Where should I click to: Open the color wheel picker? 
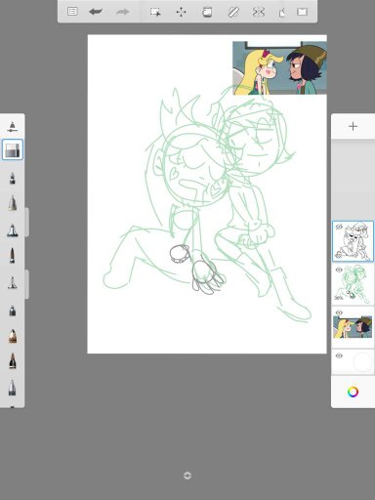(353, 392)
